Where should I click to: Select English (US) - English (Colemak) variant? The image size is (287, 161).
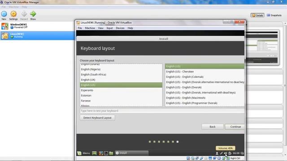204,77
